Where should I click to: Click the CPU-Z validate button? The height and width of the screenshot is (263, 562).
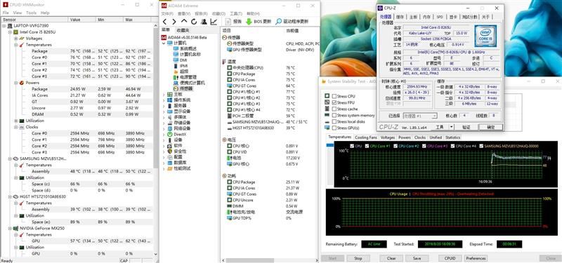pyautogui.click(x=466, y=127)
